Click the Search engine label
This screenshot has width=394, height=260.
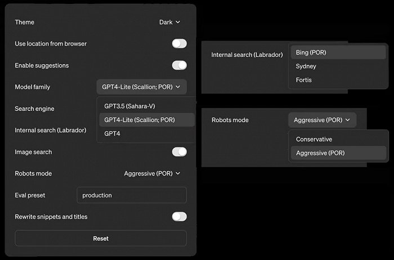pos(34,109)
